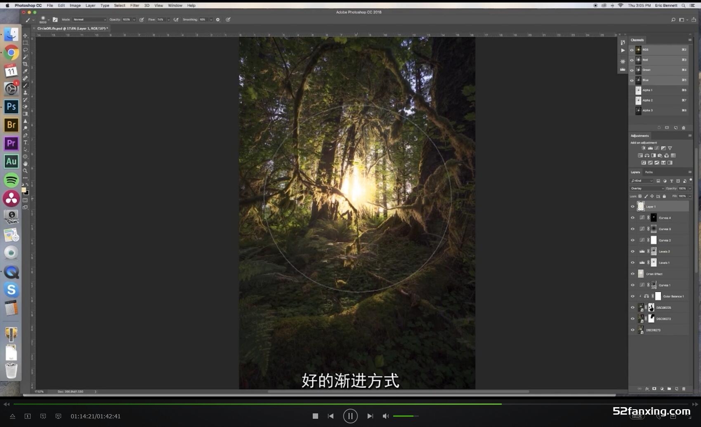Select the Eyedropper tool
Image resolution: width=701 pixels, height=427 pixels.
[25, 71]
